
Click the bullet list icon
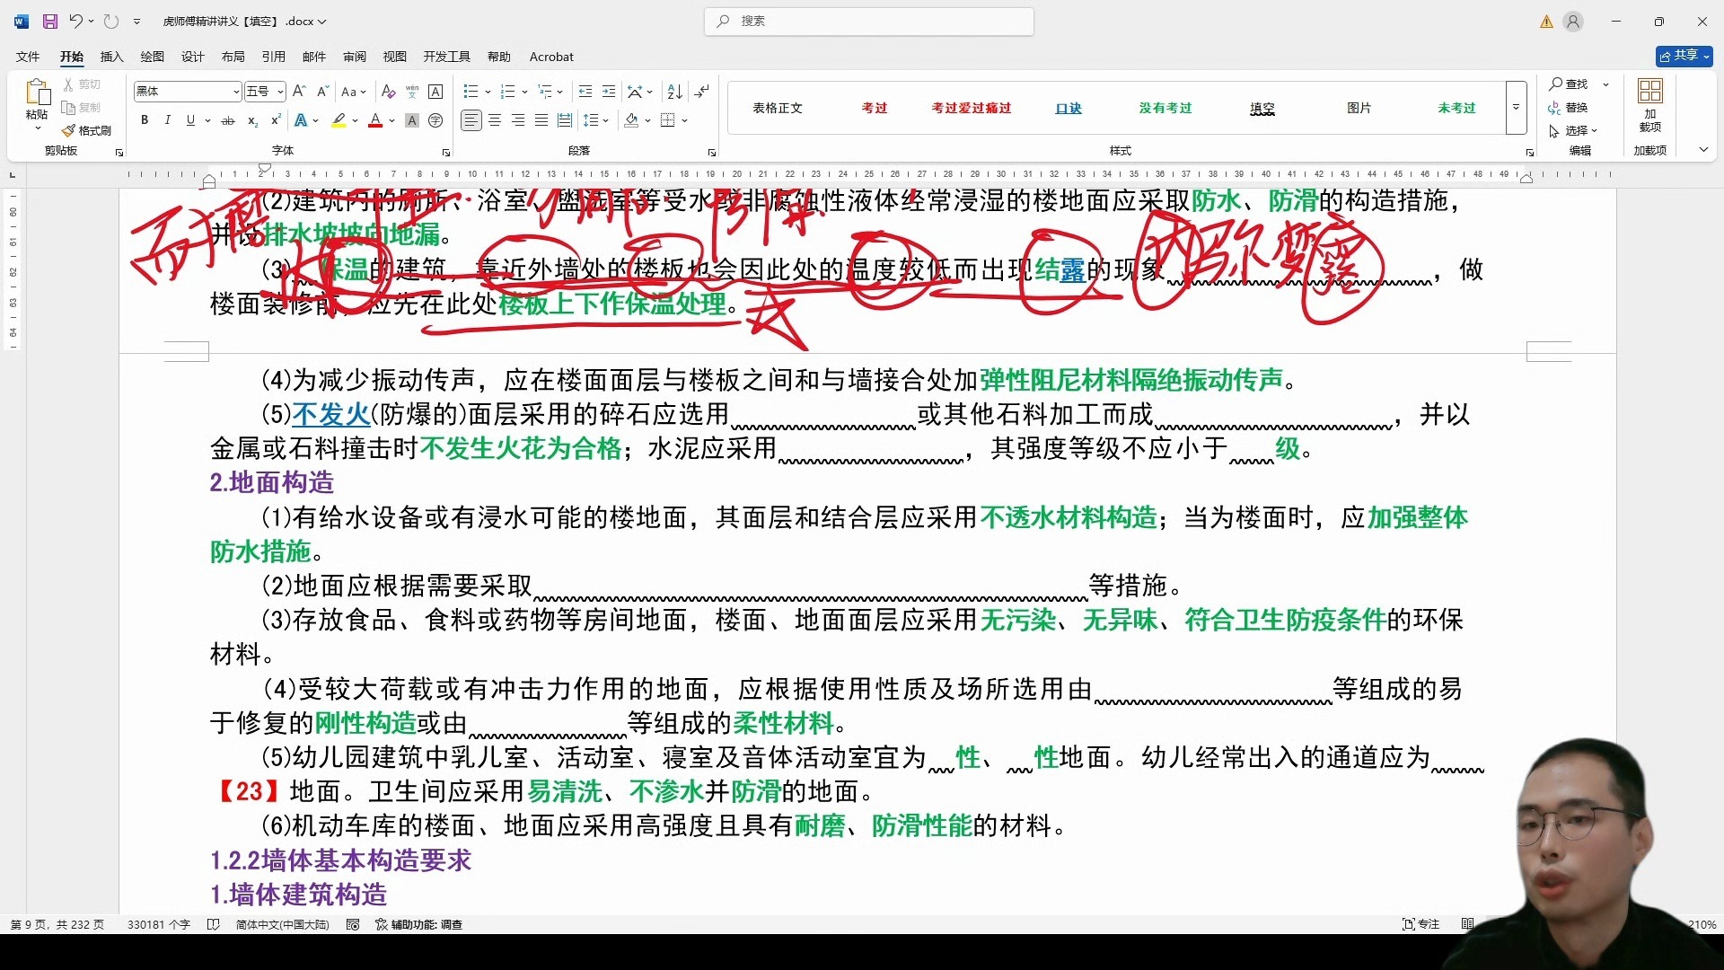click(x=470, y=92)
